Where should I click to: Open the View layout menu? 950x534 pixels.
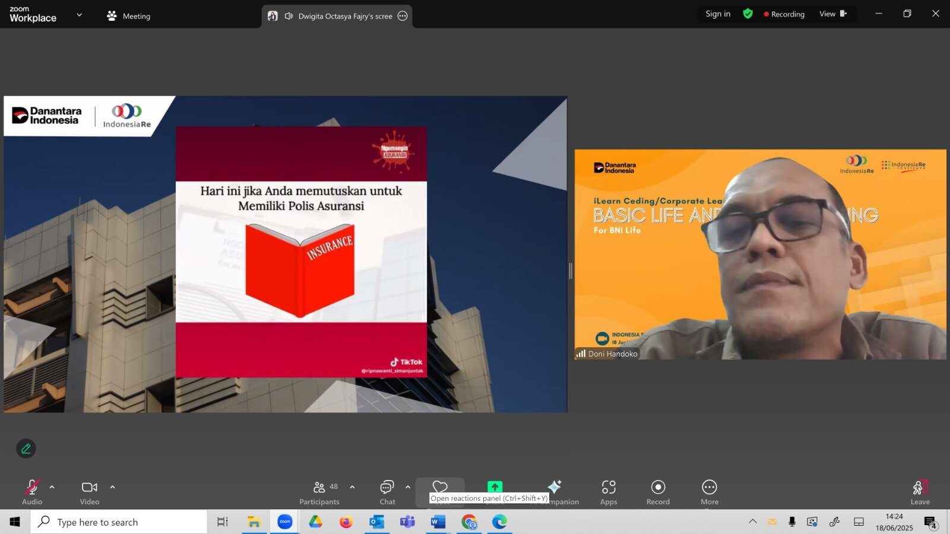pyautogui.click(x=833, y=14)
